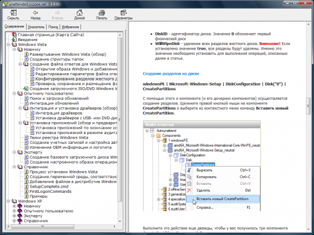The width and height of the screenshot is (314, 235).
Task: Click page icon of Твики реестра Windows Vista
Action: click(26, 137)
